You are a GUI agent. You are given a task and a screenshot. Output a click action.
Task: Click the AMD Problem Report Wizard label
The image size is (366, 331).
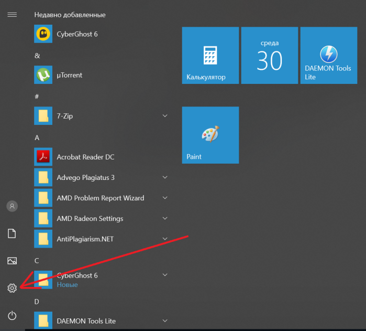pos(101,198)
